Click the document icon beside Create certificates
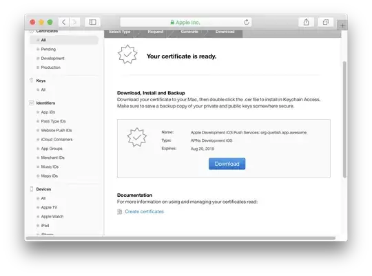Image resolution: width=372 pixels, height=276 pixels. 120,211
